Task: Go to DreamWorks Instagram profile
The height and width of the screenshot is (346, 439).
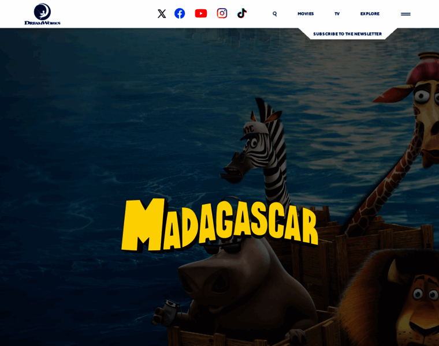Action: 222,13
